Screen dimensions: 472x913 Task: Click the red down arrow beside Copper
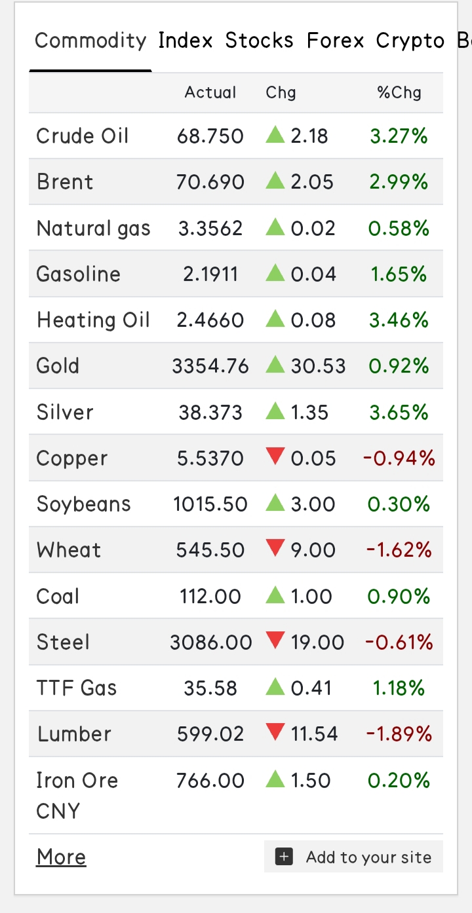coord(275,458)
